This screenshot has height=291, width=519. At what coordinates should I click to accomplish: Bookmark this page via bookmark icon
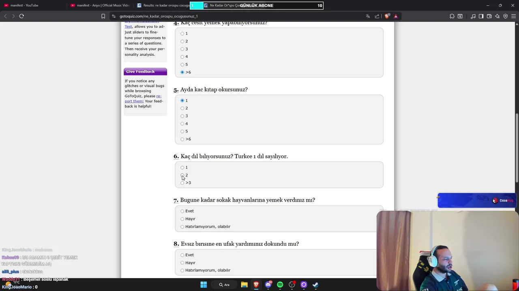click(103, 16)
